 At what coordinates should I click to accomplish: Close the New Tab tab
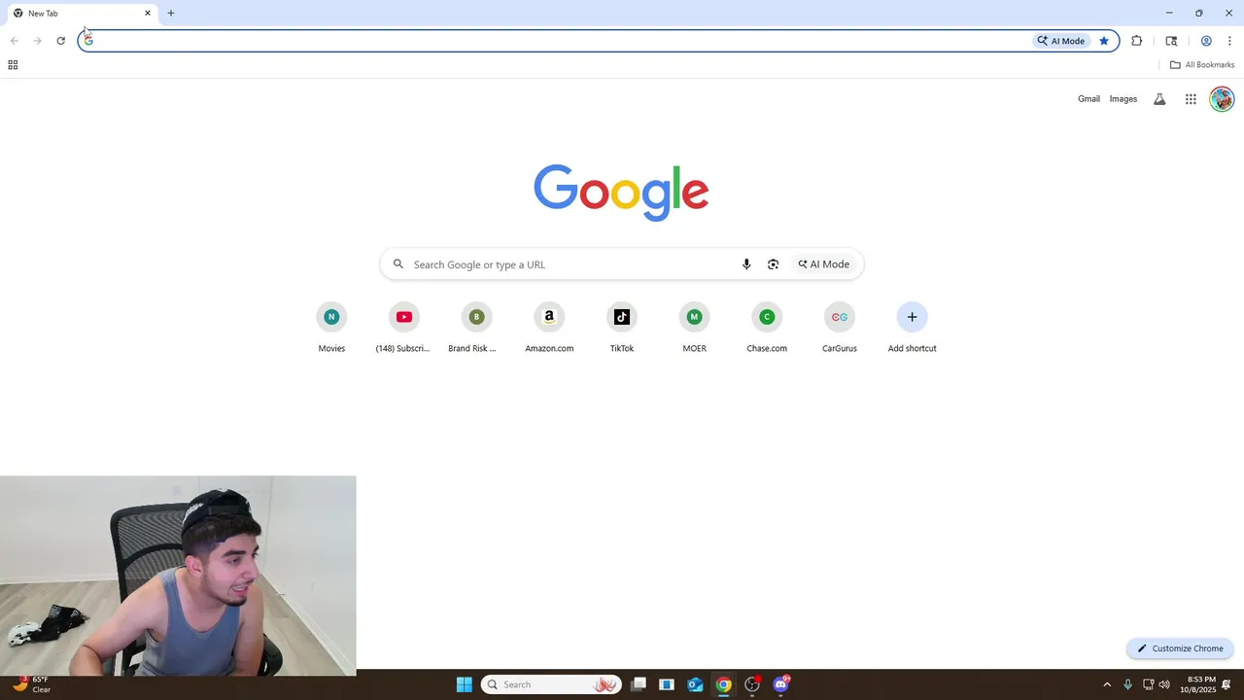coord(148,14)
